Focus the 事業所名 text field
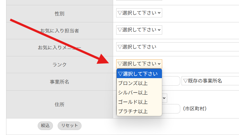This screenshot has width=239, height=135. tap(171, 81)
